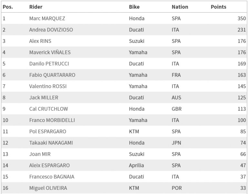Screen dimensions: 248x194
Task: Select Andrea DOVIZIOSO in the table
Action: [x=51, y=30]
